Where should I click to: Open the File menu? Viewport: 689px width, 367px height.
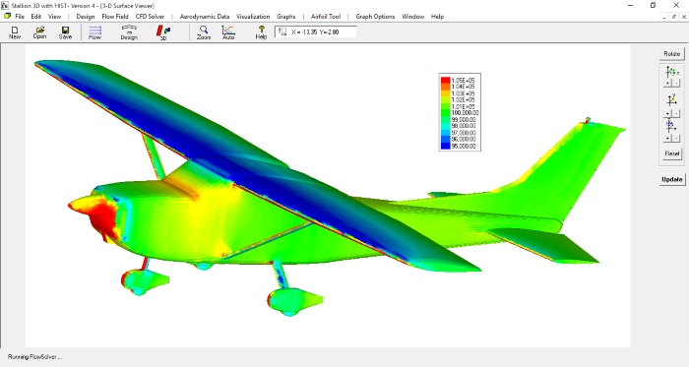coord(20,17)
